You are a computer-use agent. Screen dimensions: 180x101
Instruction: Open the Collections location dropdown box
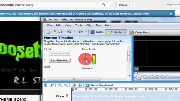click(x=155, y=32)
